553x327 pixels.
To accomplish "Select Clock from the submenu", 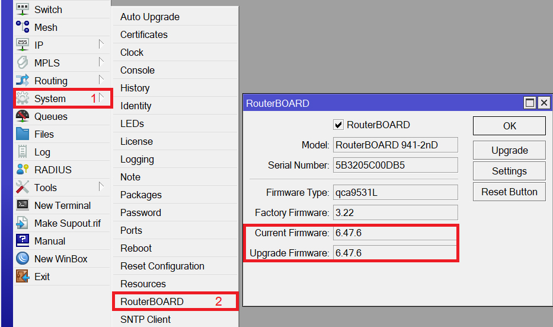I will point(175,52).
